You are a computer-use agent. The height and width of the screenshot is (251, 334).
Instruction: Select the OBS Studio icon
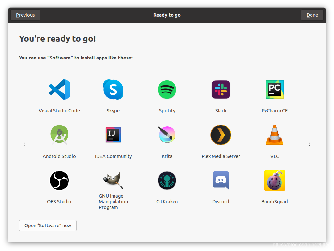coord(59,180)
